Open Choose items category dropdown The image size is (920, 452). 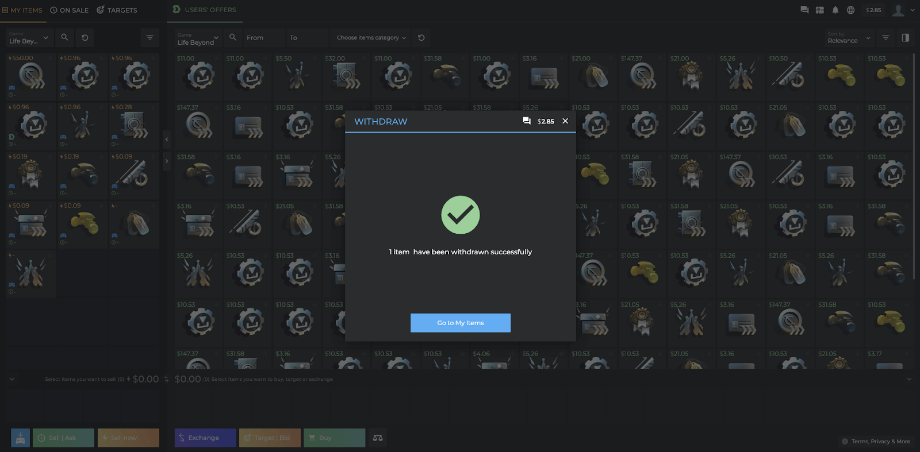click(x=371, y=38)
